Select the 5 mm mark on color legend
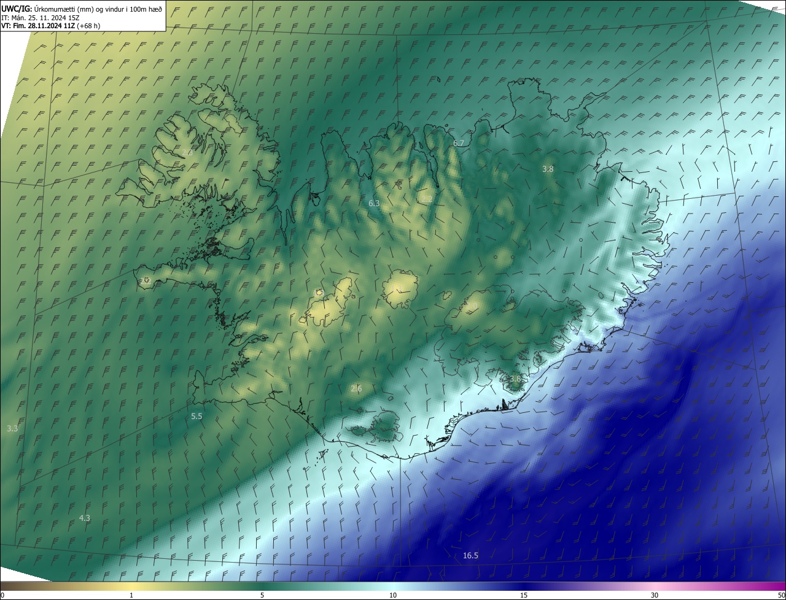 point(262,595)
